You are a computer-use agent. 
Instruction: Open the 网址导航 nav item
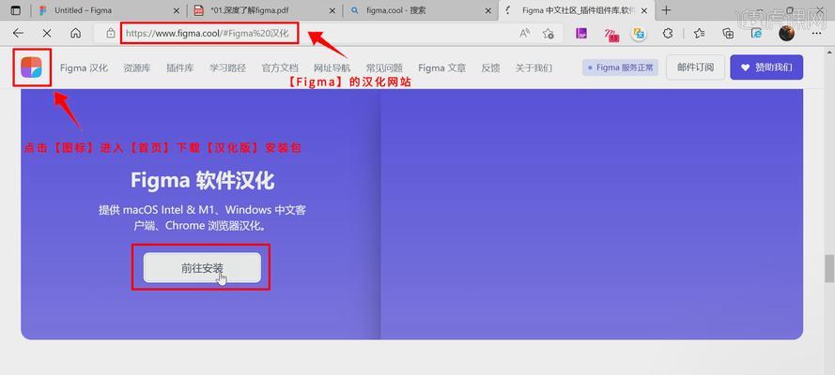pyautogui.click(x=332, y=68)
